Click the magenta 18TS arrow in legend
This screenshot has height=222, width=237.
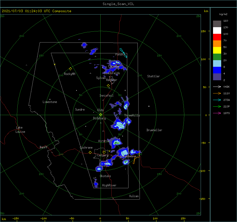click(x=217, y=113)
